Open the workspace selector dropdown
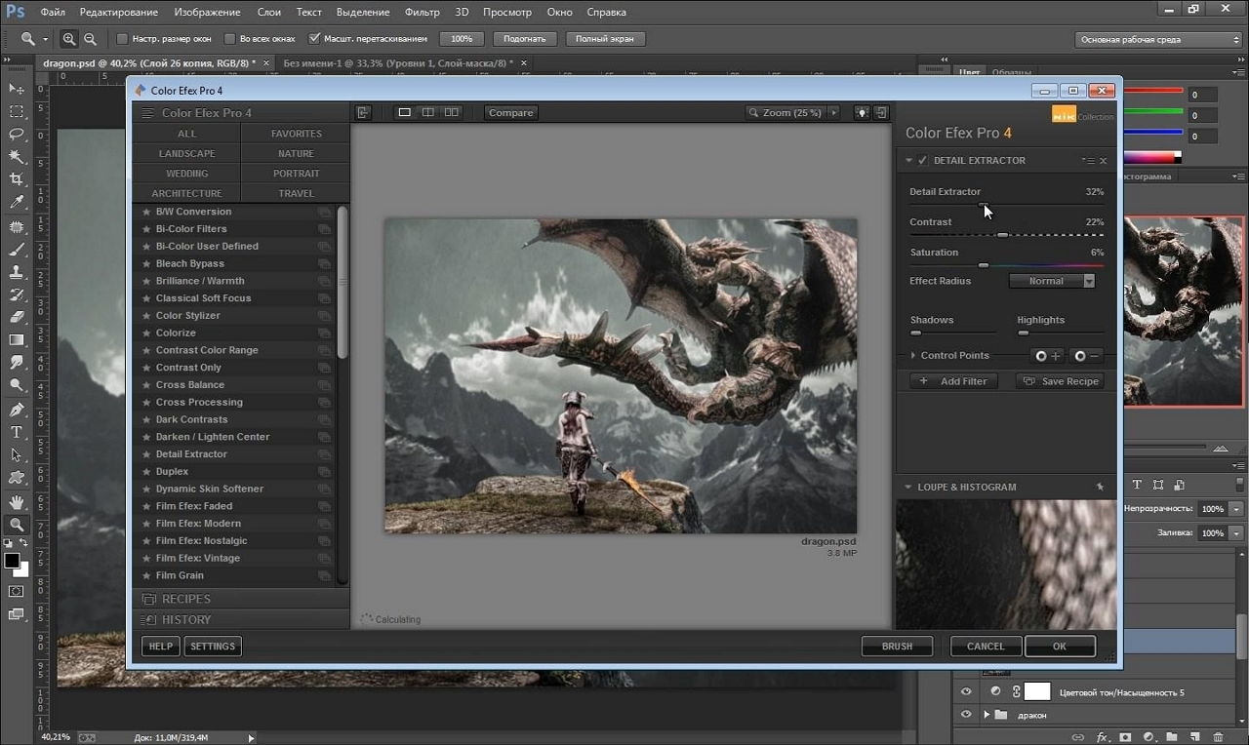Viewport: 1249px width, 745px height. 1158,40
